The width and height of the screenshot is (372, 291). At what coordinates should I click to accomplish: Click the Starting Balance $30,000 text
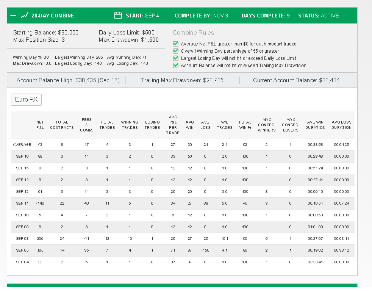tap(46, 33)
